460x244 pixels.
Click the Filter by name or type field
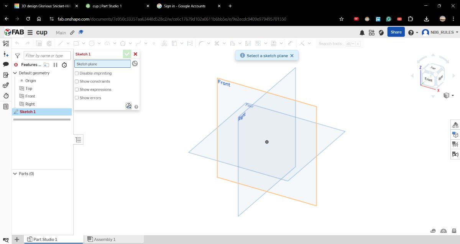pyautogui.click(x=47, y=56)
